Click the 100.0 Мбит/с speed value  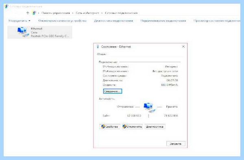[169, 85]
